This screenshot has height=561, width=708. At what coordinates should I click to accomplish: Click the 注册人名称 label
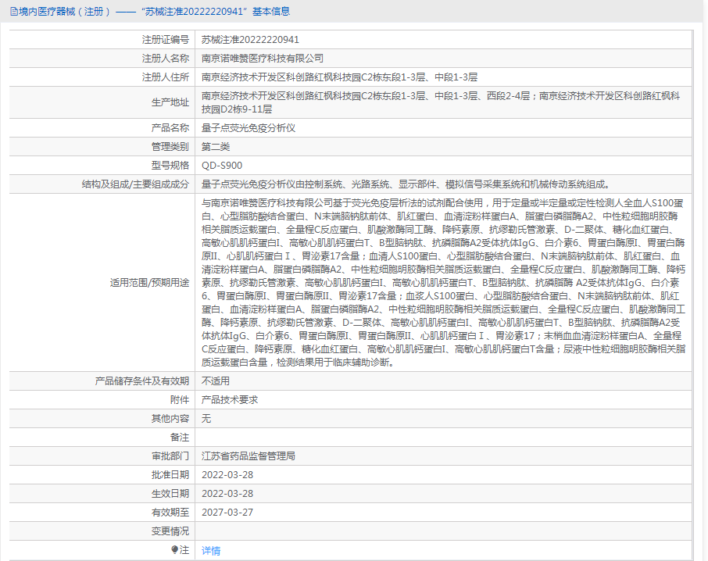point(165,59)
